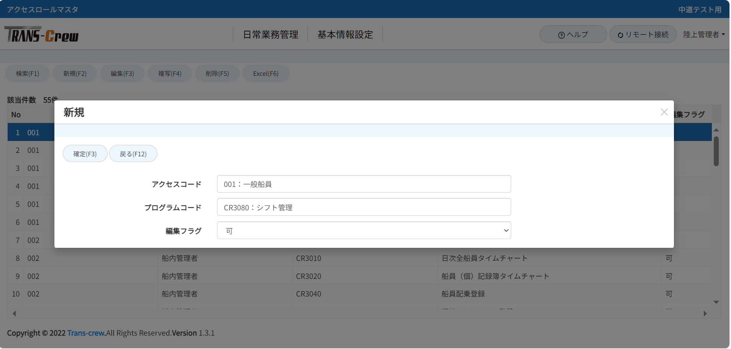Click the scroll left arrow of table
Screen dimensions: 731x349
tap(14, 313)
